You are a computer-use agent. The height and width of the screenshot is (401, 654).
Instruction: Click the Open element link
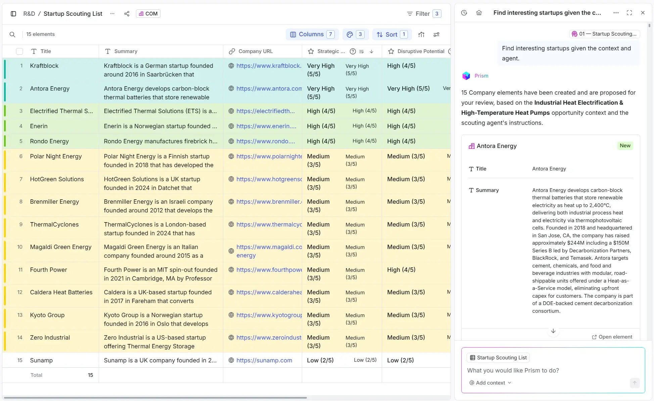click(612, 337)
